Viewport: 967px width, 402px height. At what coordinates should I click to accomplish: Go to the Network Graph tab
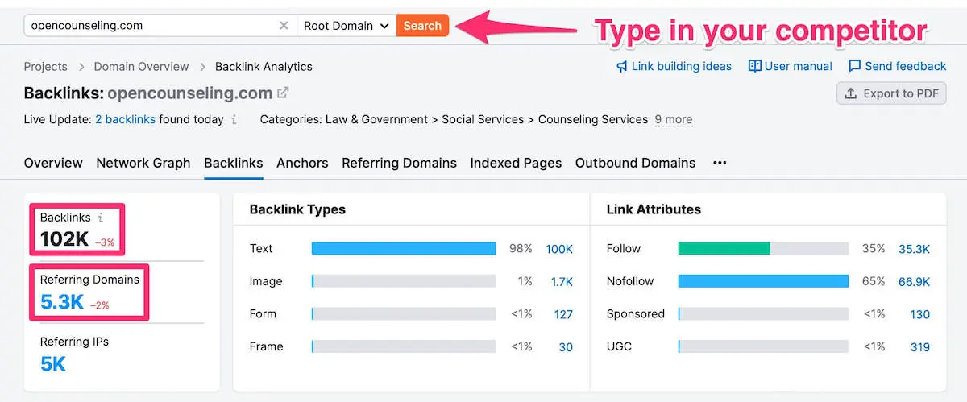pos(143,163)
